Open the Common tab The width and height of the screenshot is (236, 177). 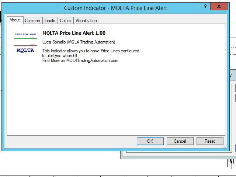32,21
